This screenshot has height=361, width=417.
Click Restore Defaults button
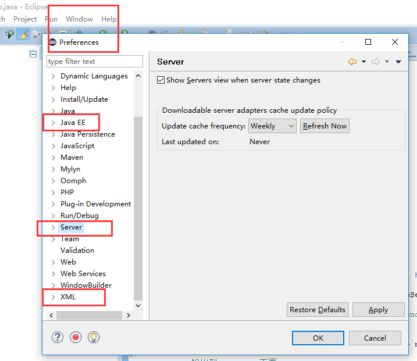click(x=318, y=310)
